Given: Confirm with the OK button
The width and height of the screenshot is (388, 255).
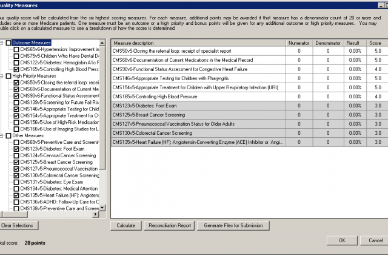Looking at the screenshot, I should [342, 240].
